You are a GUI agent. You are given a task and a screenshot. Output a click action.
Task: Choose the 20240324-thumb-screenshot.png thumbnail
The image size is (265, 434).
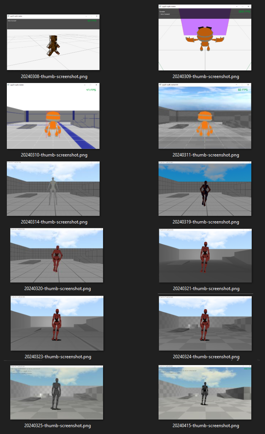tap(205, 323)
